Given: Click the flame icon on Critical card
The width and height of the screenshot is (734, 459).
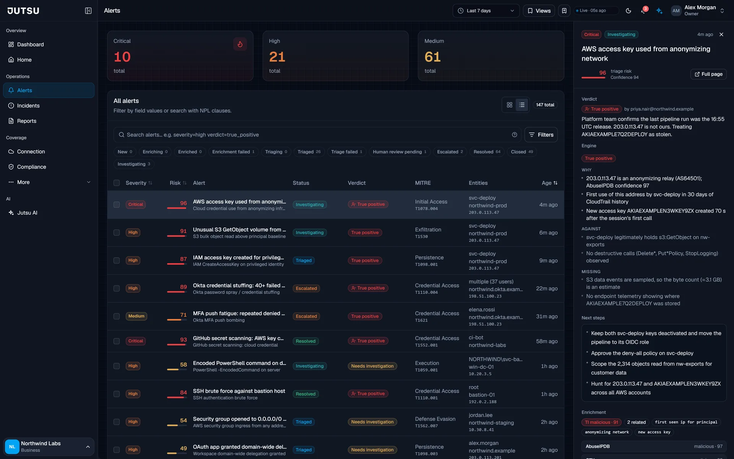Looking at the screenshot, I should (240, 44).
